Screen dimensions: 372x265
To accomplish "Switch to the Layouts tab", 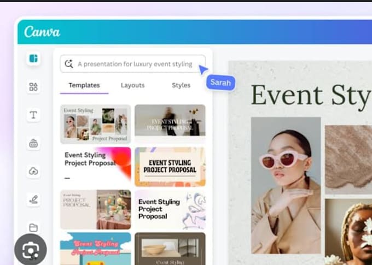I will pos(132,85).
